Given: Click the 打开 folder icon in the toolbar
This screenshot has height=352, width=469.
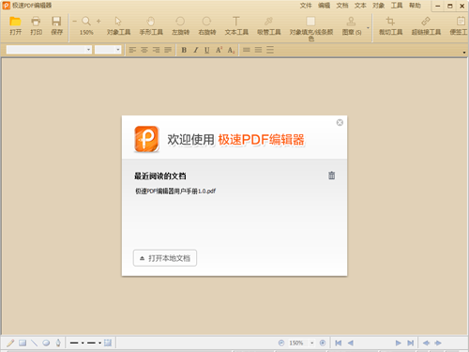Looking at the screenshot, I should 15,22.
